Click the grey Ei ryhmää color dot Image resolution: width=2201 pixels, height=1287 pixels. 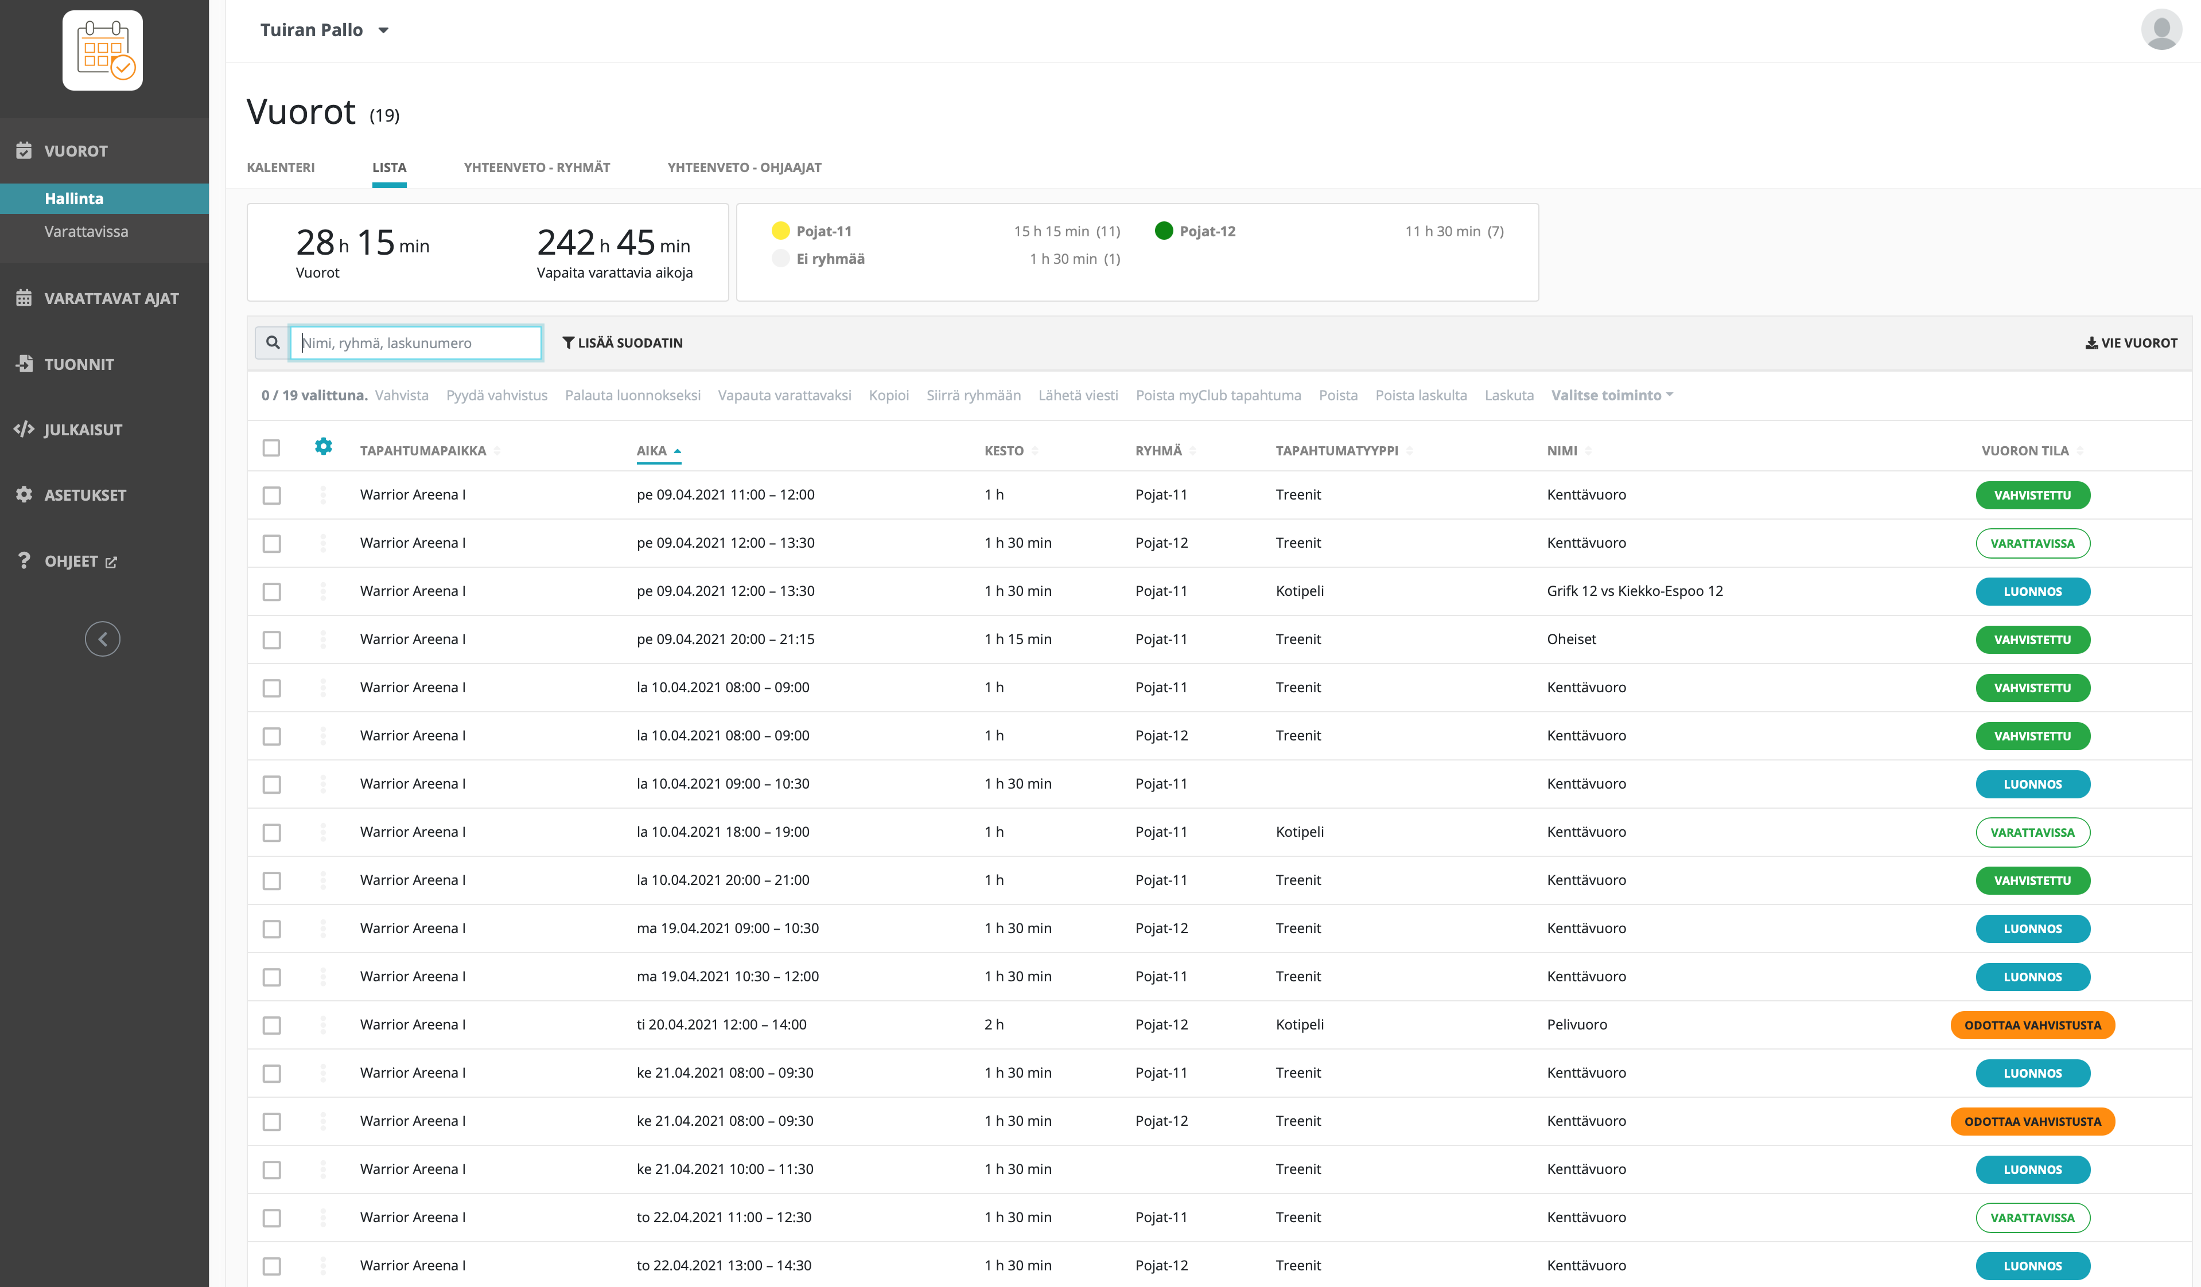pyautogui.click(x=780, y=259)
